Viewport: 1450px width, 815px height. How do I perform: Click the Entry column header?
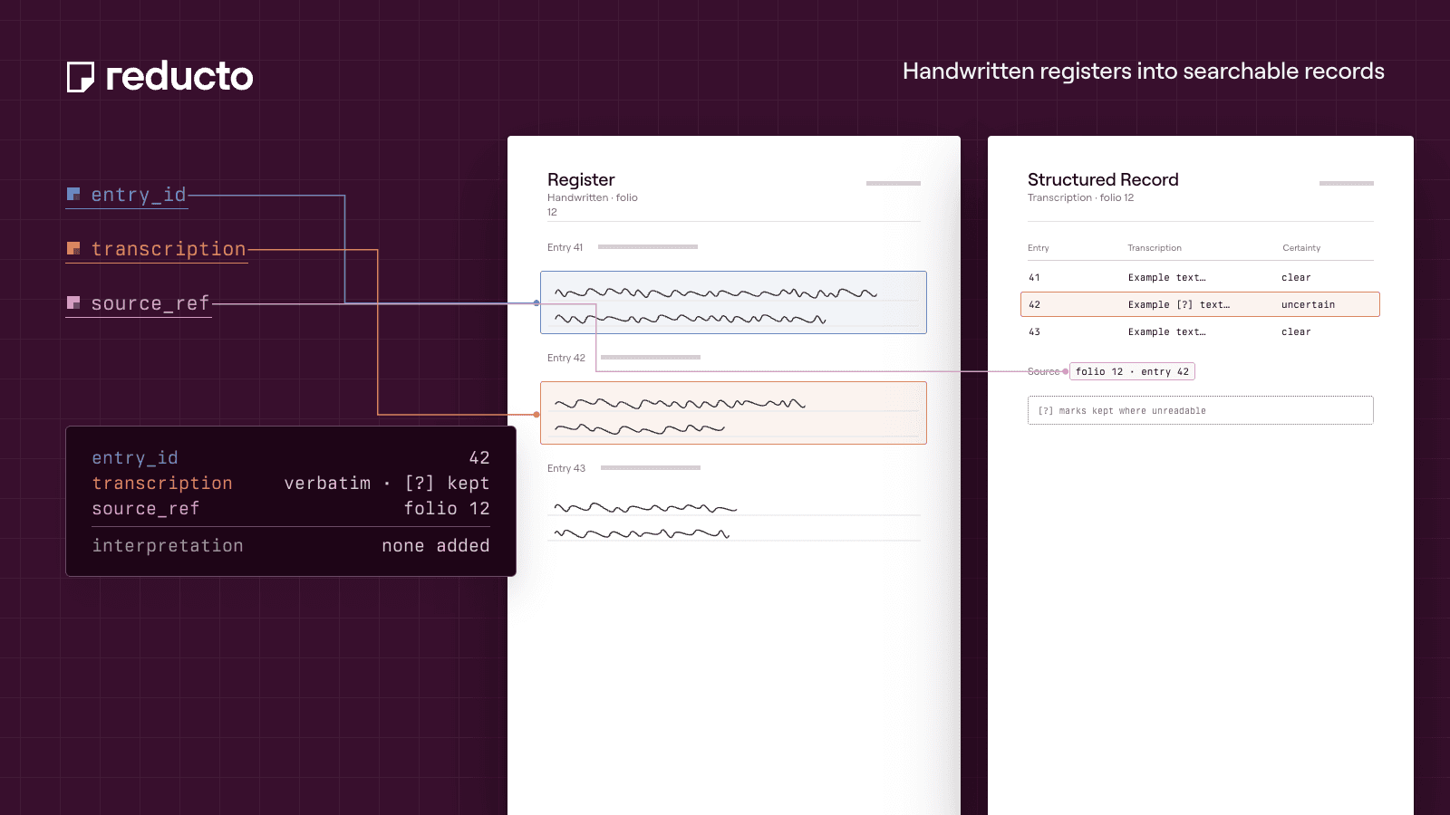point(1039,248)
